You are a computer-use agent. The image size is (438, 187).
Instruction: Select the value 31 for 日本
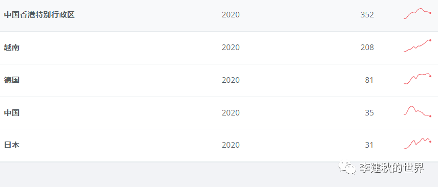click(x=369, y=145)
